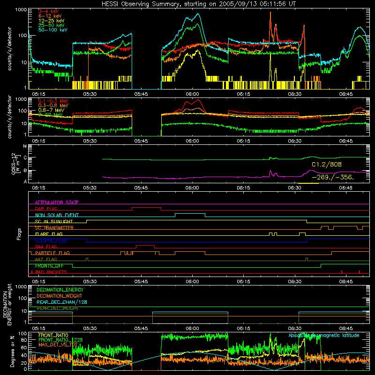Select the SAA_FLAG label

click(x=46, y=247)
